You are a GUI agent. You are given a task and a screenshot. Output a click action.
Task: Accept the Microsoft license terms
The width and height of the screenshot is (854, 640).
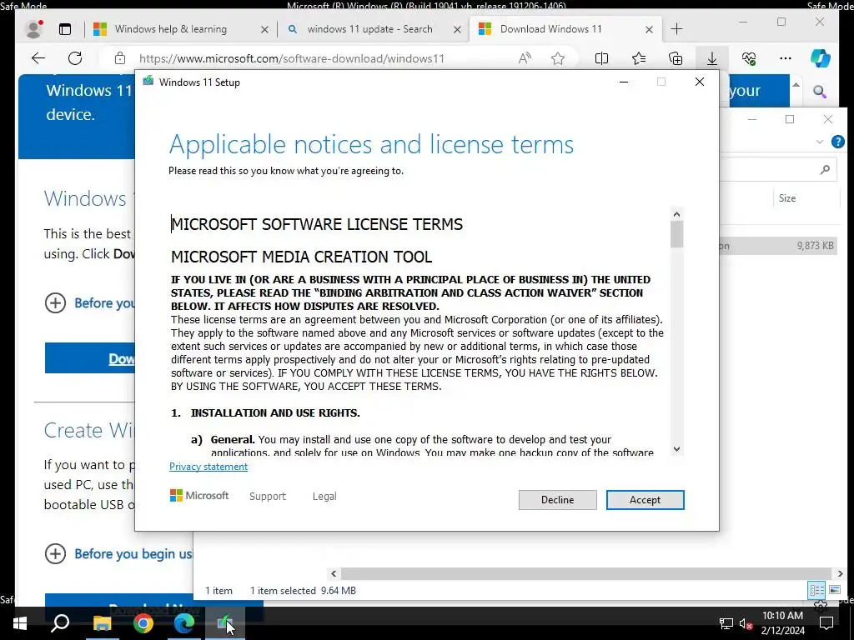pos(645,500)
